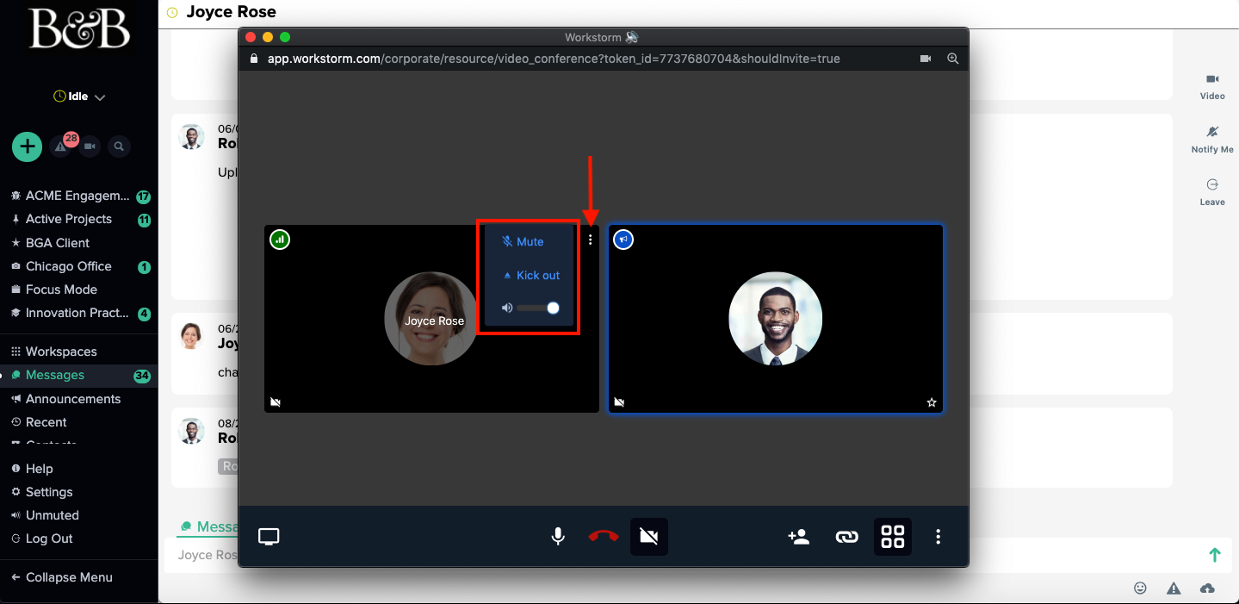Hang up the call
The height and width of the screenshot is (604, 1239).
click(604, 537)
